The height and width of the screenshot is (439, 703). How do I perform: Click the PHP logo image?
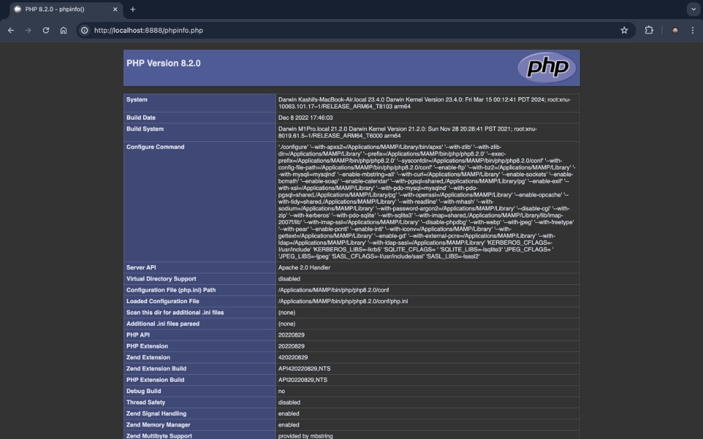546,67
